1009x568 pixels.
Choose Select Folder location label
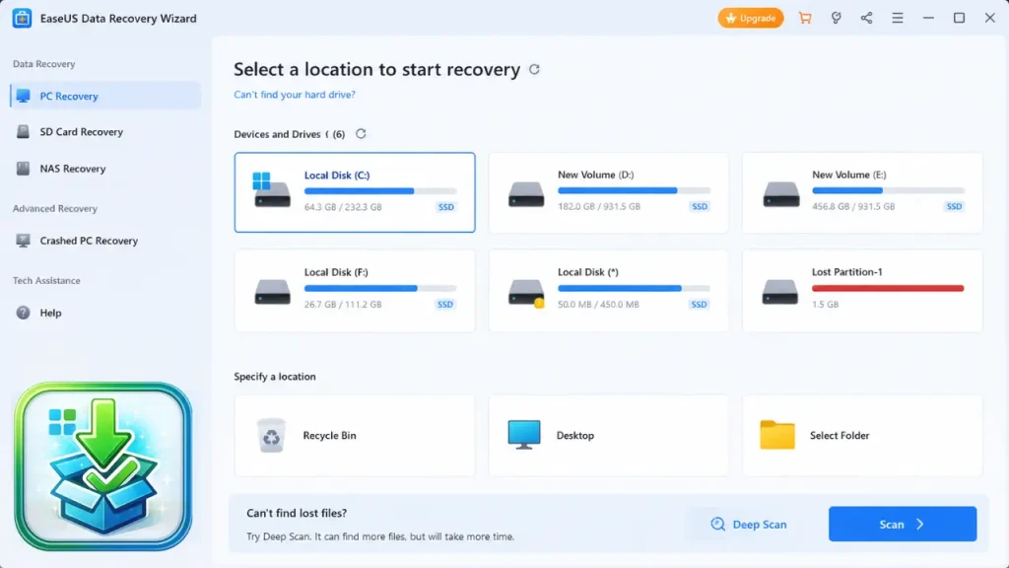[x=840, y=435]
